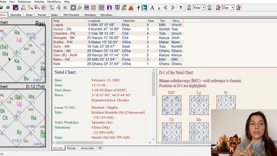Click the natal chart vertical scrollbar up arrow
This screenshot has height=156, width=277.
click(153, 69)
